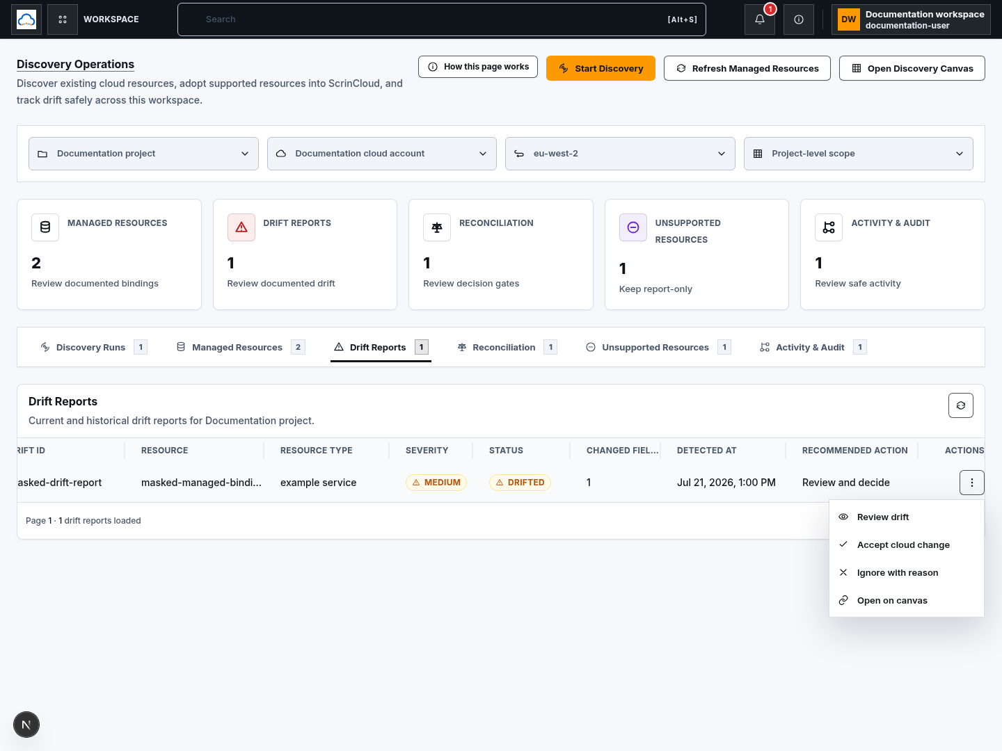The image size is (1002, 751).
Task: Expand the Documentation cloud account dropdown
Action: (382, 154)
